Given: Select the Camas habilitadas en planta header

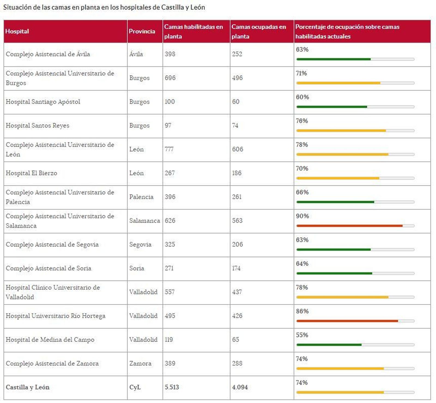Looking at the screenshot, I should click(x=193, y=31).
